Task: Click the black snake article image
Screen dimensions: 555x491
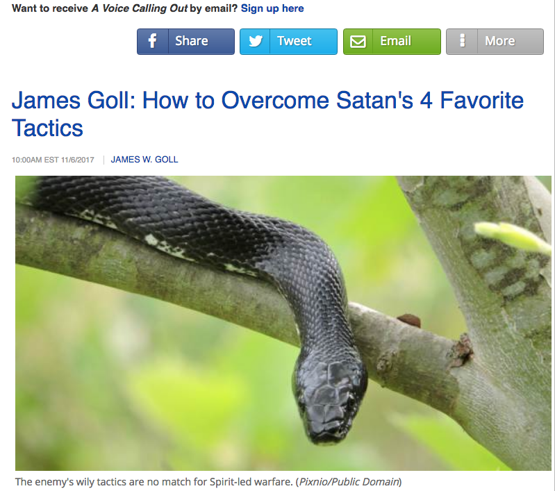Action: click(x=283, y=323)
